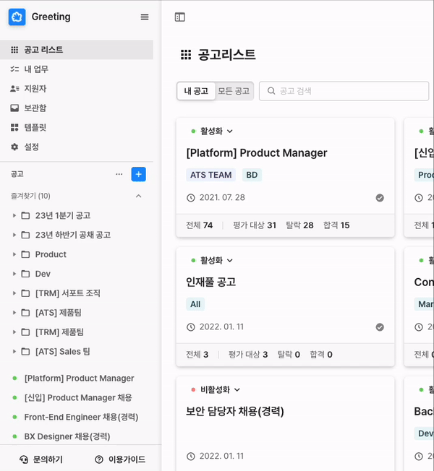The width and height of the screenshot is (434, 471).
Task: Open the hamburger menu beside Greeting
Action: pos(145,17)
